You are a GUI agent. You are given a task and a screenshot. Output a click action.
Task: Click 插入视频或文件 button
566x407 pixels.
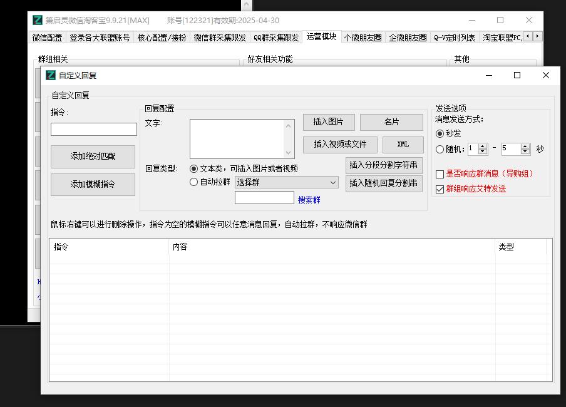point(340,145)
